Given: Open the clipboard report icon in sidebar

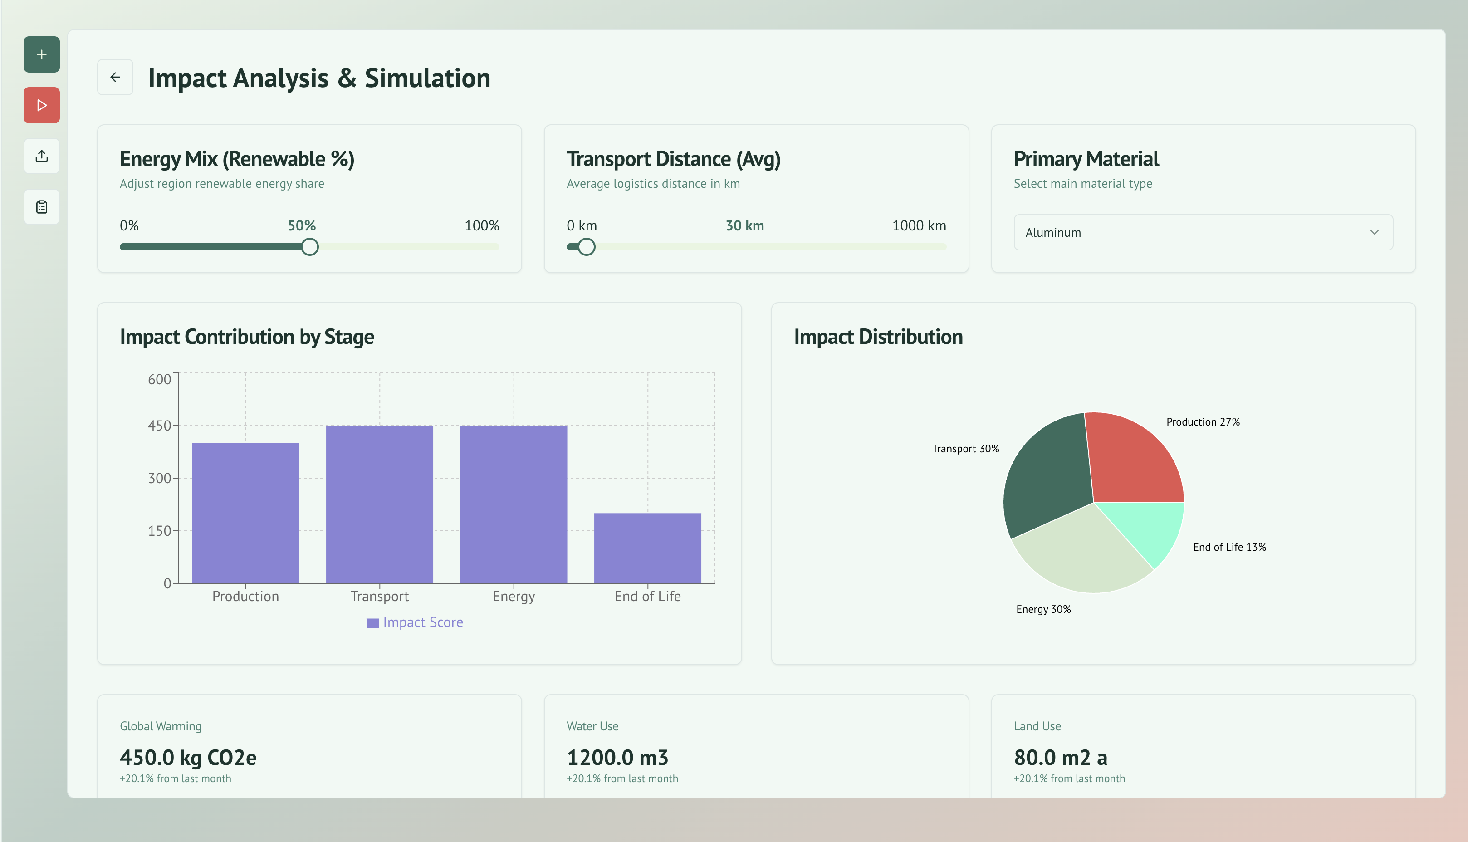Looking at the screenshot, I should pyautogui.click(x=42, y=207).
